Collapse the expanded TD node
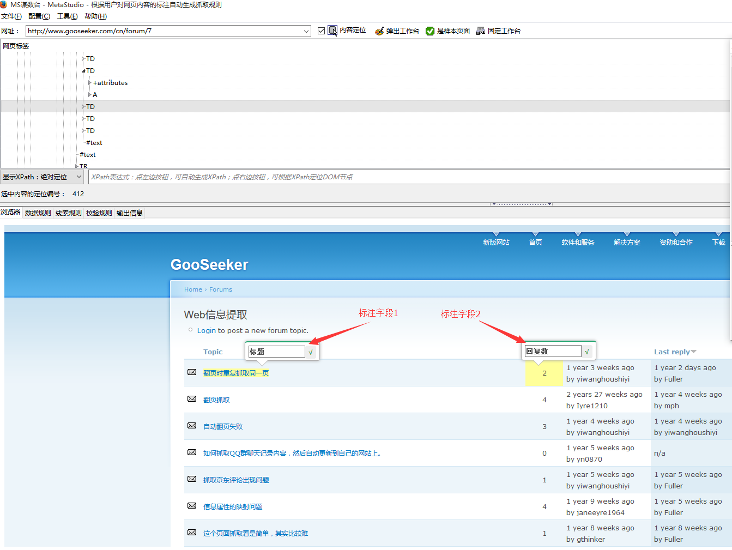The height and width of the screenshot is (550, 732). [x=83, y=71]
